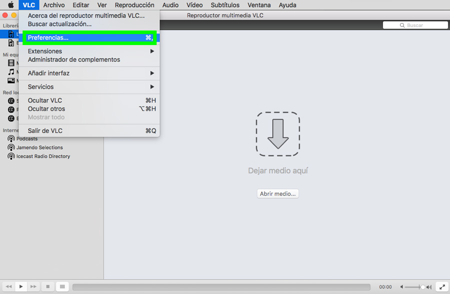Viewport: 450px width, 294px height.
Task: Open the Vídeo menu
Action: [194, 5]
